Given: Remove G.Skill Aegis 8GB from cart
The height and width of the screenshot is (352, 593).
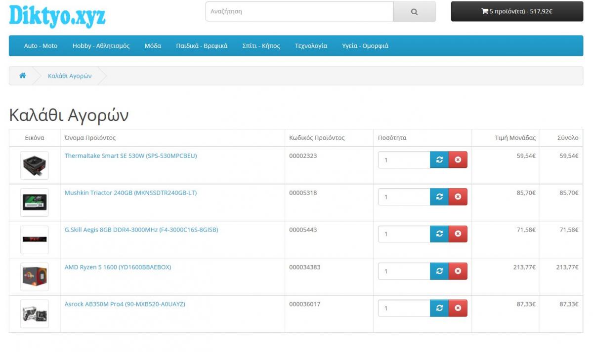Looking at the screenshot, I should (458, 234).
